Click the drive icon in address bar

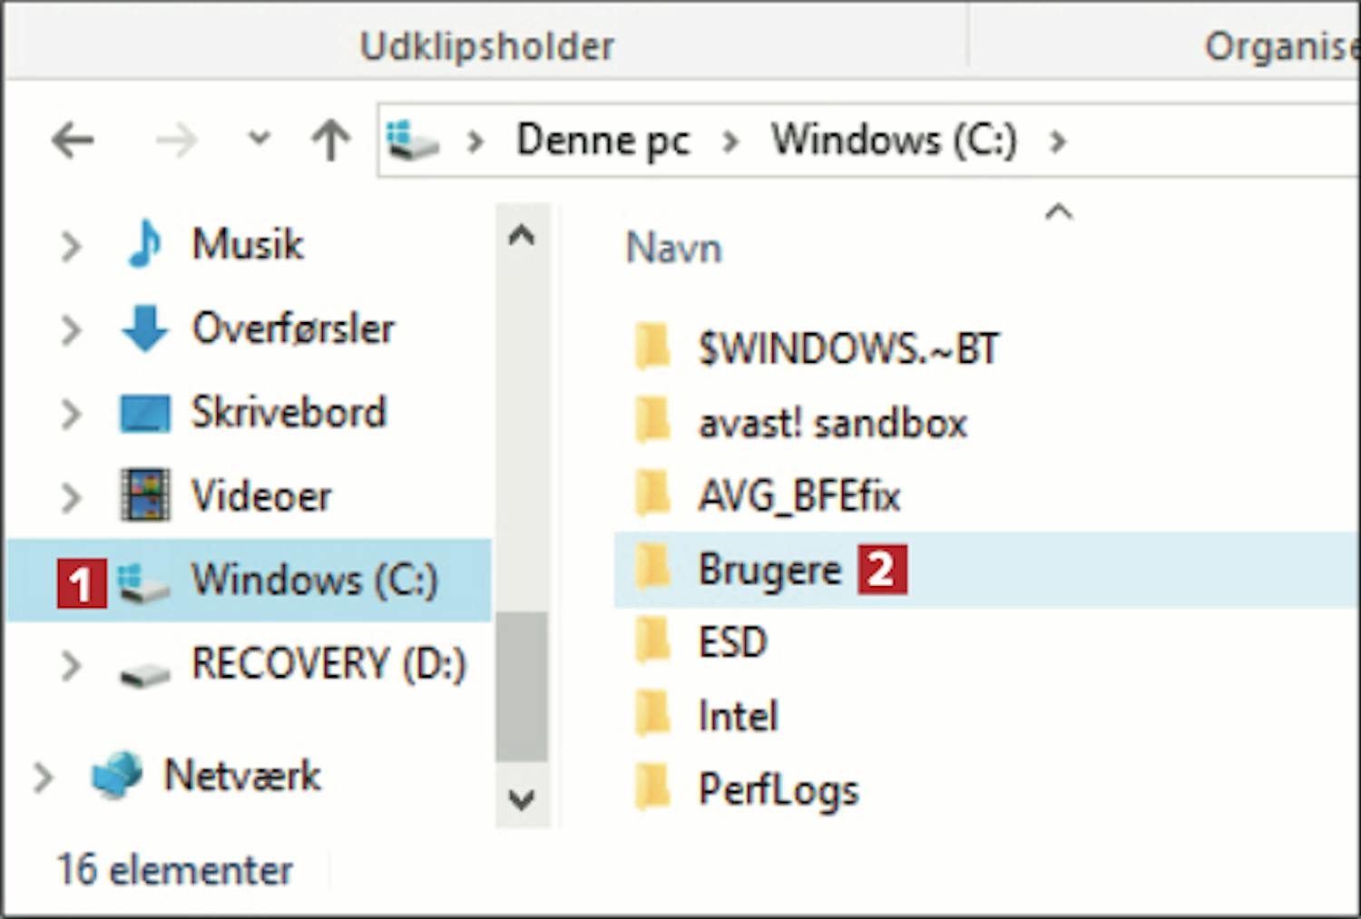coord(412,141)
